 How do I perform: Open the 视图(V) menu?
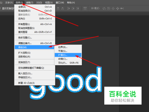click(x=49, y=3)
